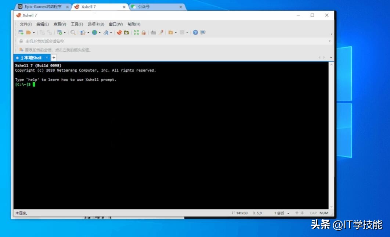Viewport: 390px width, 237px height.
Task: Click the terminal scrollbar up arrow
Action: [x=331, y=64]
